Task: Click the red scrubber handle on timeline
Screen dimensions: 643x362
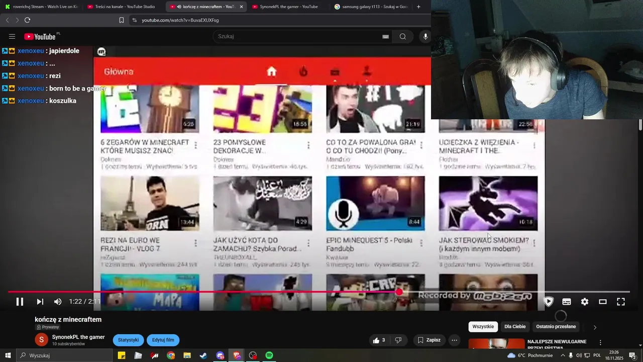Action: tap(399, 292)
